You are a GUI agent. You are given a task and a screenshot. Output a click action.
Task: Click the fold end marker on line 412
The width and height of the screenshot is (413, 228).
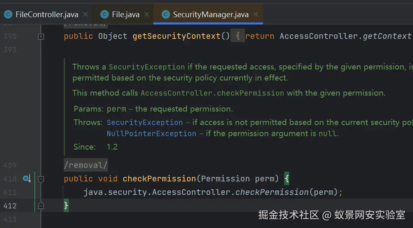(41, 206)
